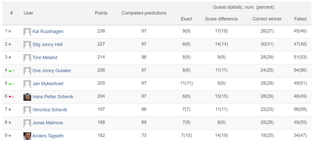Open Tore Meland's profile link
Viewport: 313px width, 142px height.
(x=45, y=57)
